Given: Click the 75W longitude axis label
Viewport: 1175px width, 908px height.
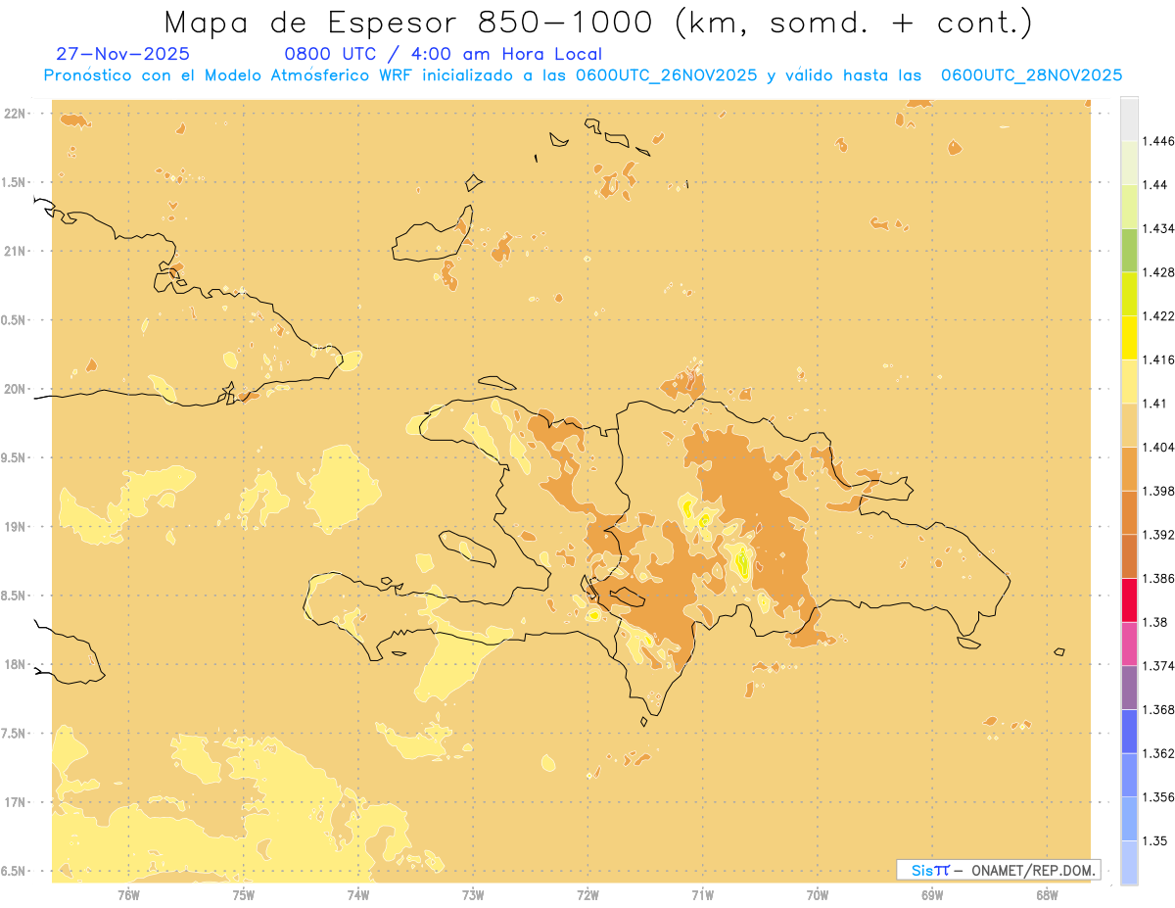Looking at the screenshot, I should [x=244, y=894].
